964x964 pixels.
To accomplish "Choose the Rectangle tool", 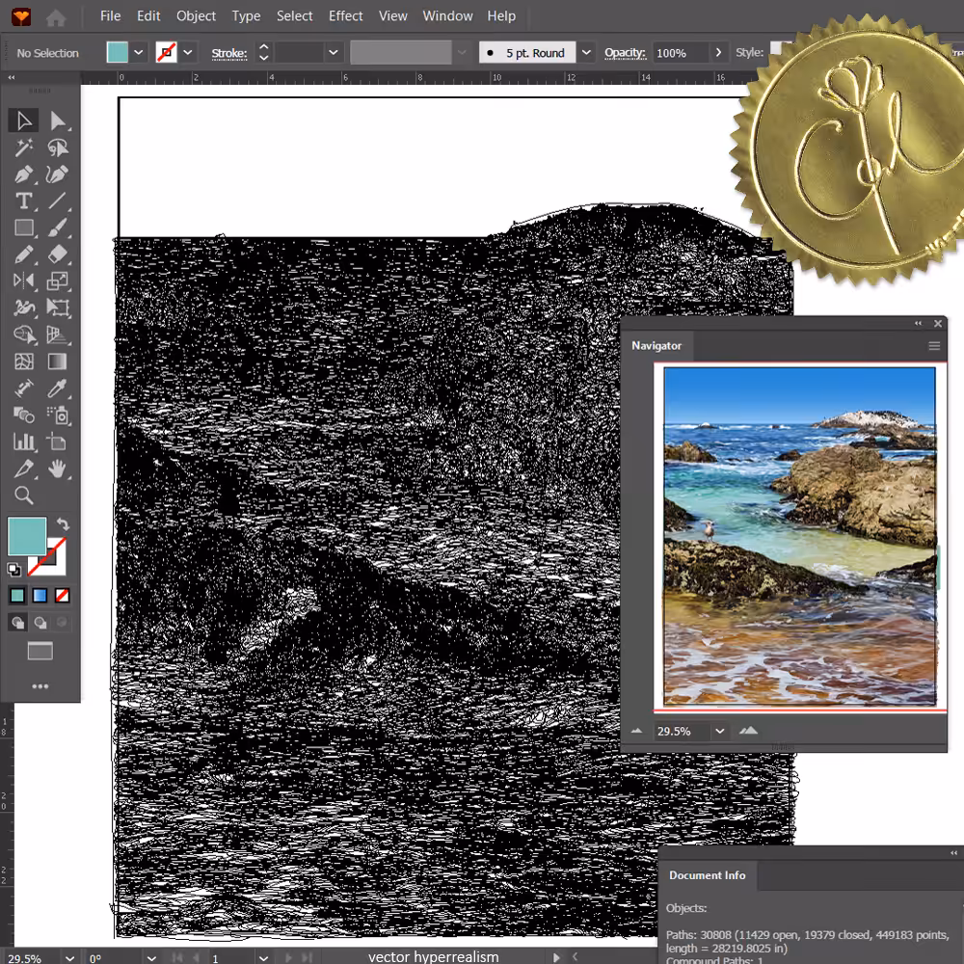I will [23, 228].
